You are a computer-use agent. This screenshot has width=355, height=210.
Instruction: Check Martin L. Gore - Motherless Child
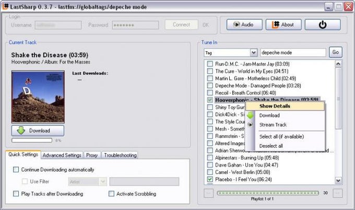pyautogui.click(x=210, y=78)
